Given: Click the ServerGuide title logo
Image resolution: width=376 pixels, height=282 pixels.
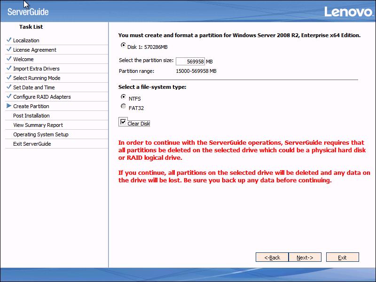Looking at the screenshot, I should (x=28, y=12).
